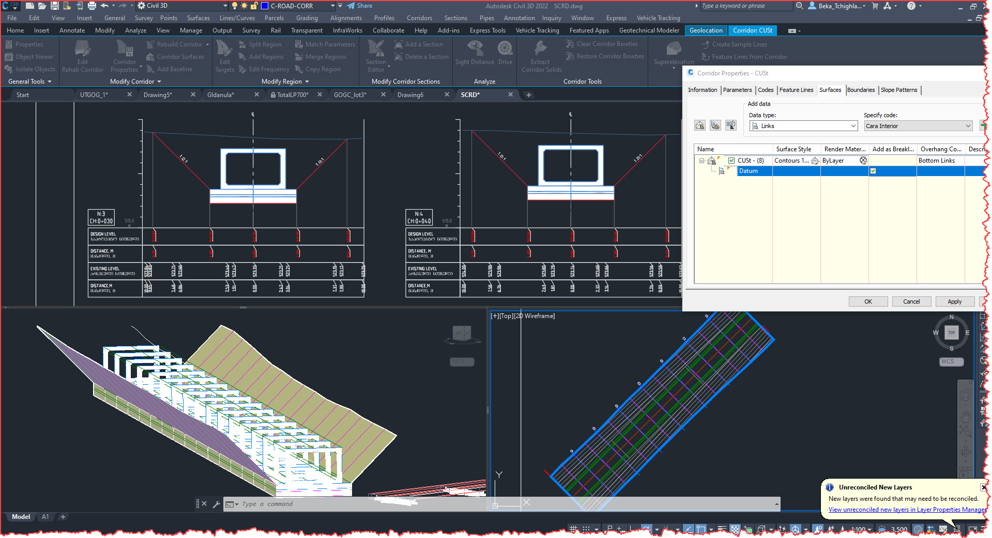992x538 pixels.
Task: Click the Section Editor ribbon icon
Action: pos(376,56)
